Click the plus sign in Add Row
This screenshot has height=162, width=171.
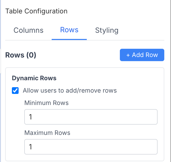click(128, 55)
